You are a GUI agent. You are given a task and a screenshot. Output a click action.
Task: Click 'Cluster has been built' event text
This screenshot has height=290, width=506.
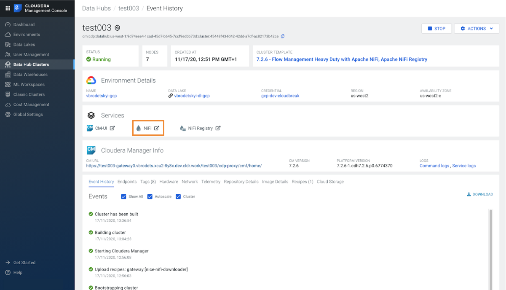116,214
